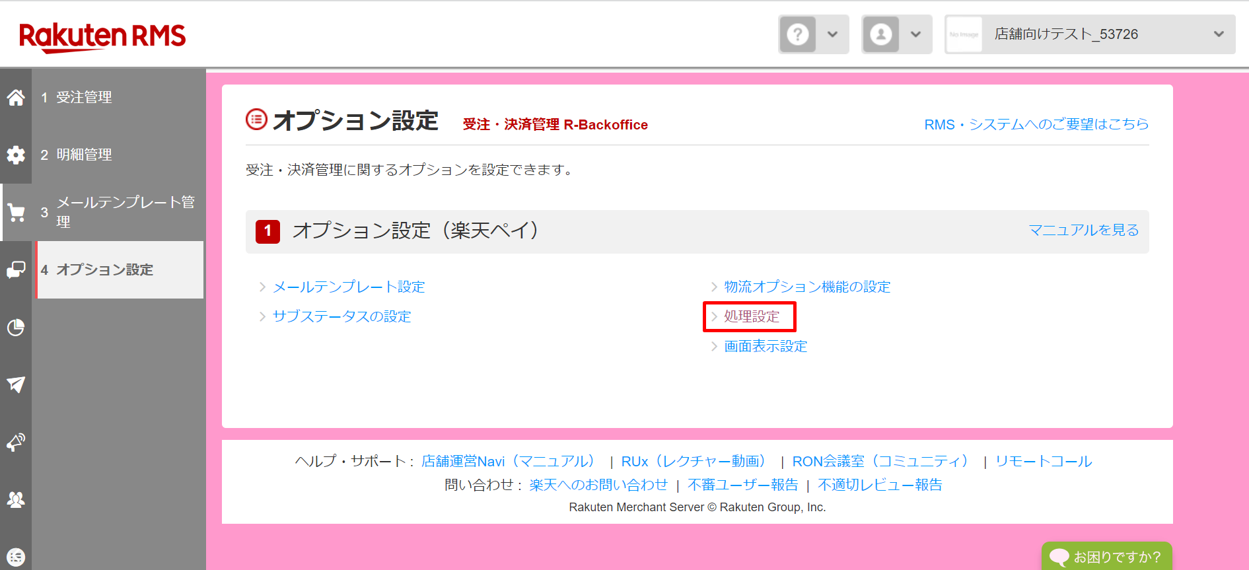Open menu item 1 受注管理
This screenshot has width=1249, height=570.
point(119,98)
